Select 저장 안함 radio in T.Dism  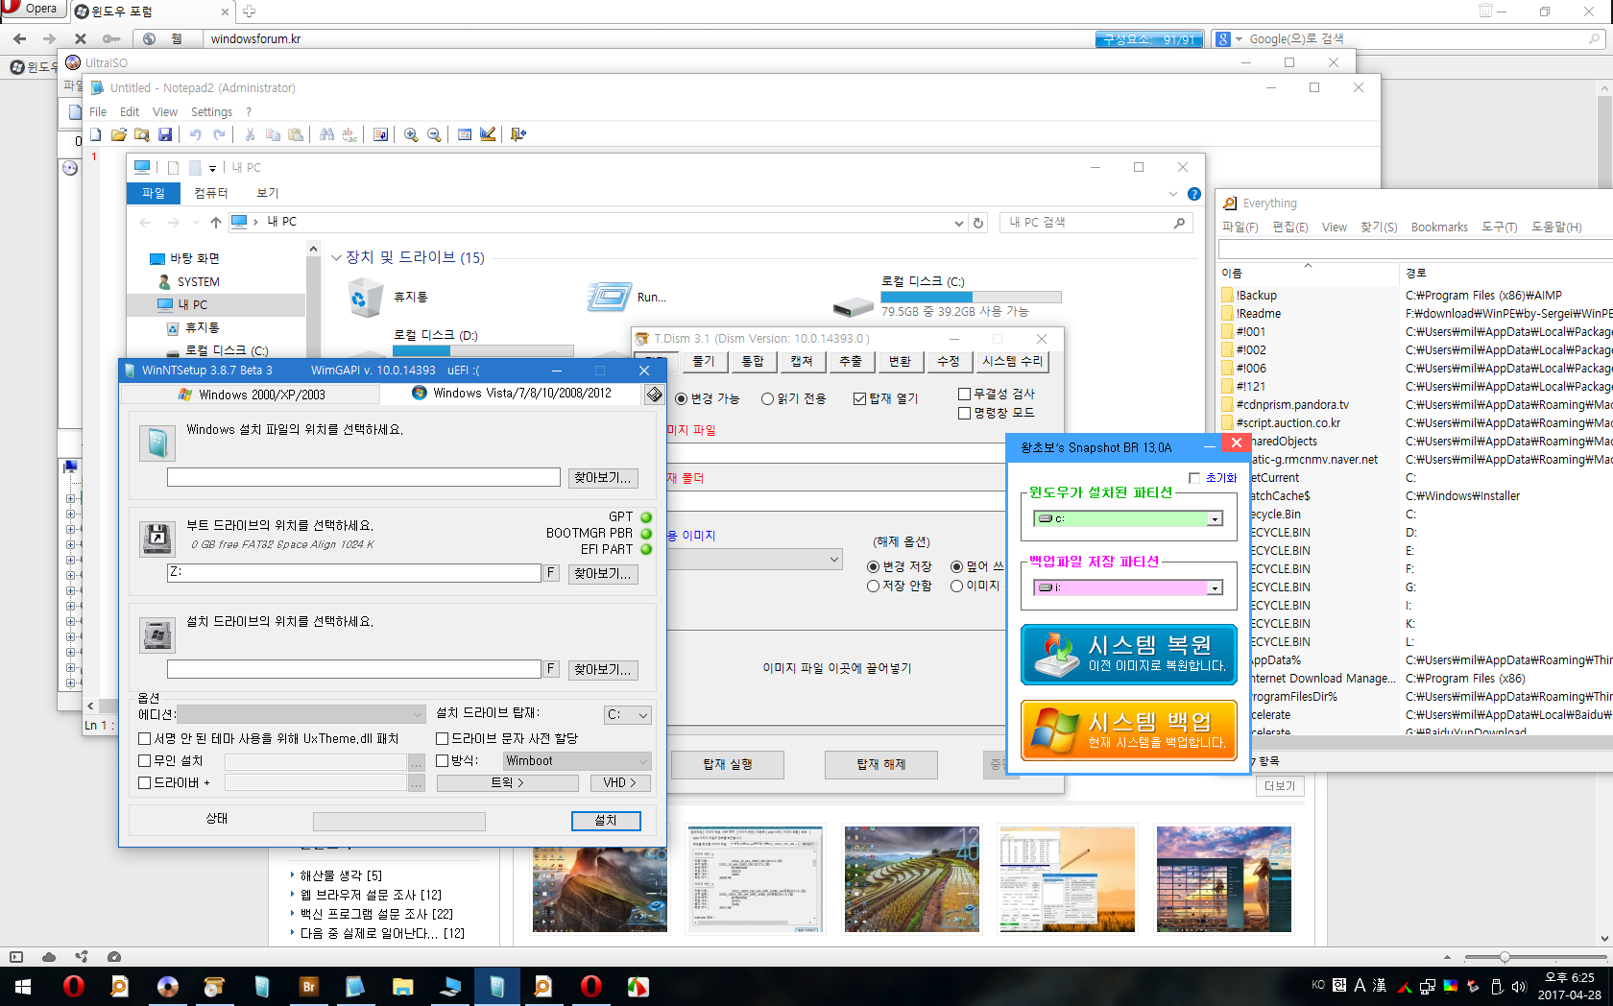(x=874, y=587)
